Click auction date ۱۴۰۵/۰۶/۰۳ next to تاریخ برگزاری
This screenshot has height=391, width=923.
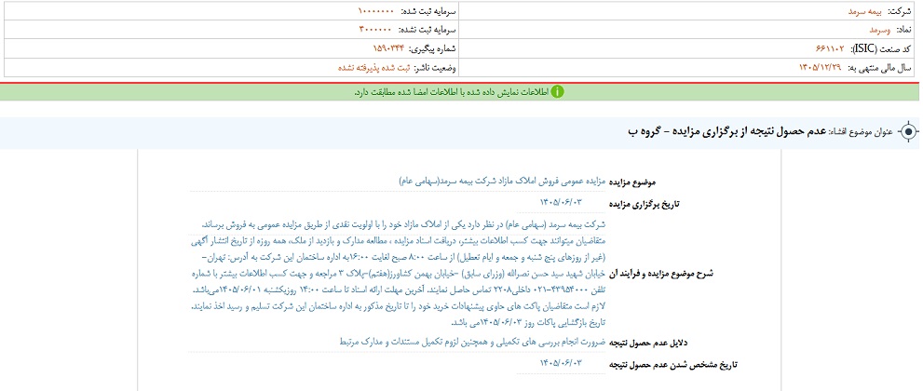tap(561, 202)
